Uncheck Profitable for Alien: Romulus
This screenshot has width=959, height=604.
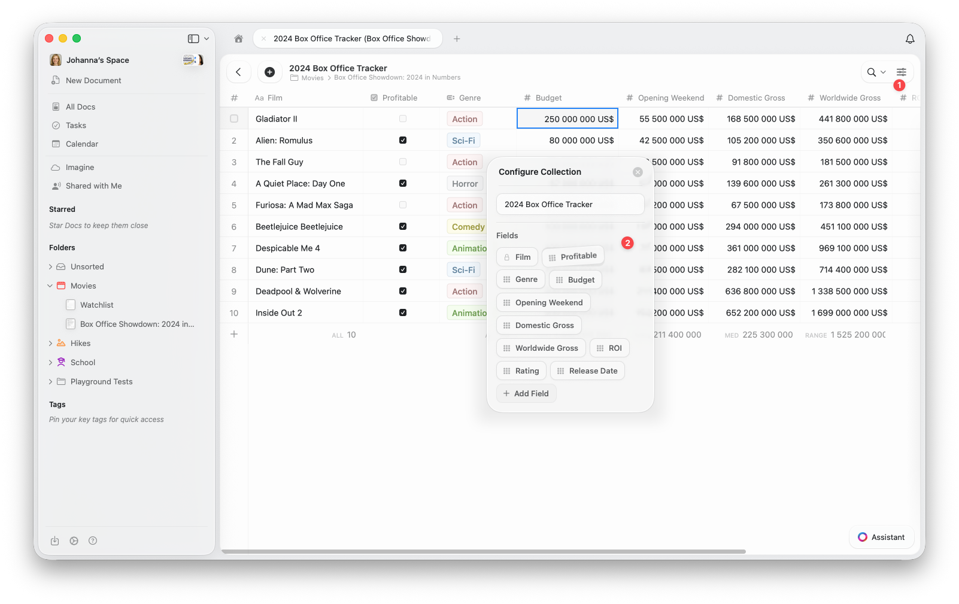point(403,140)
